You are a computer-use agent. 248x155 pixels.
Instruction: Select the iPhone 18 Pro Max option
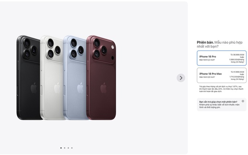222,76
